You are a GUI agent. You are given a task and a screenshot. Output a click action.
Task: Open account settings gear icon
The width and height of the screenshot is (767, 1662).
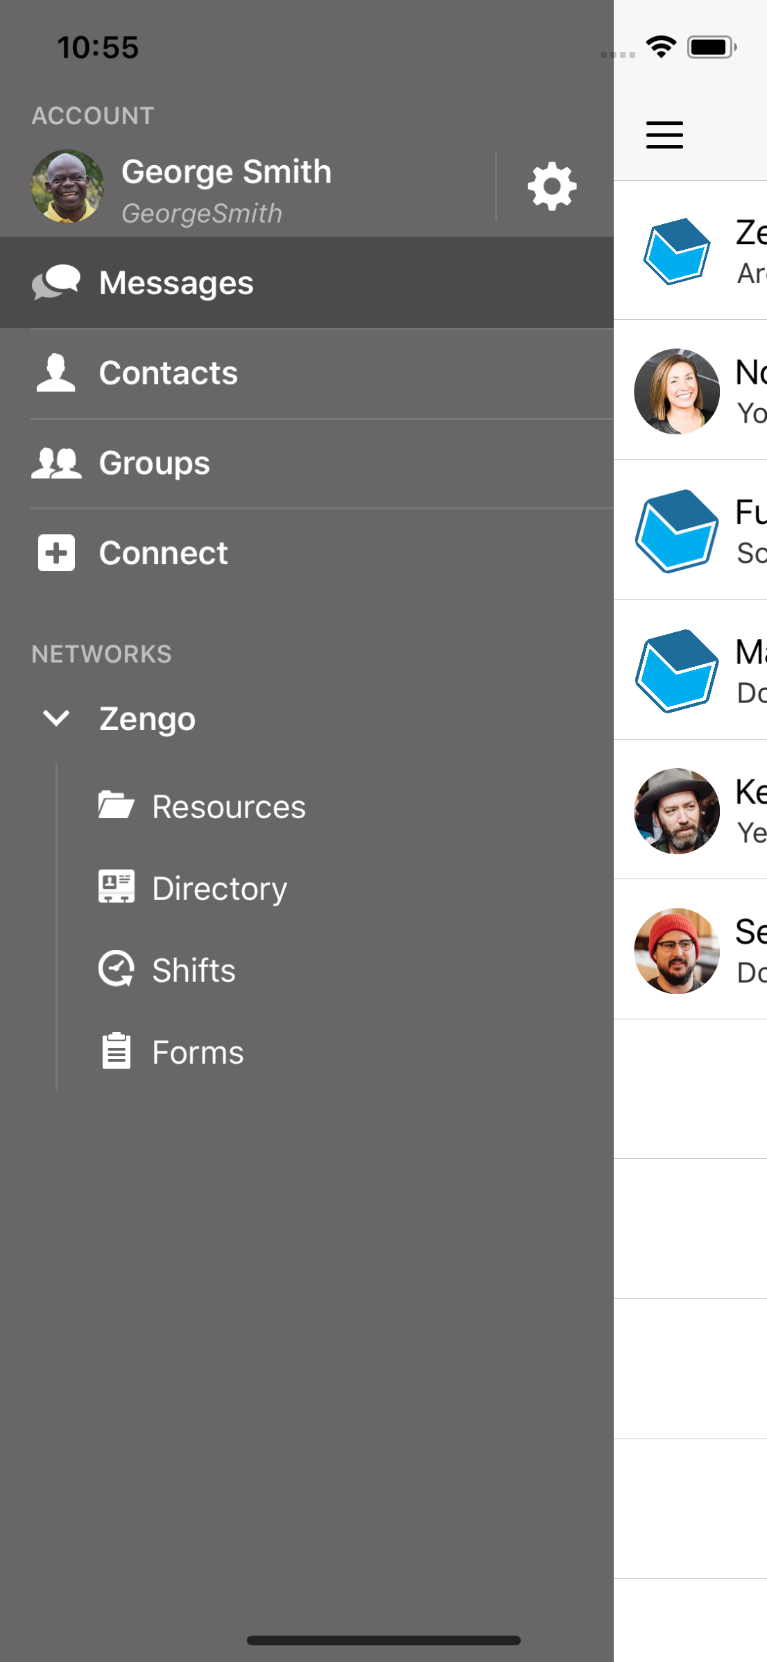[552, 186]
